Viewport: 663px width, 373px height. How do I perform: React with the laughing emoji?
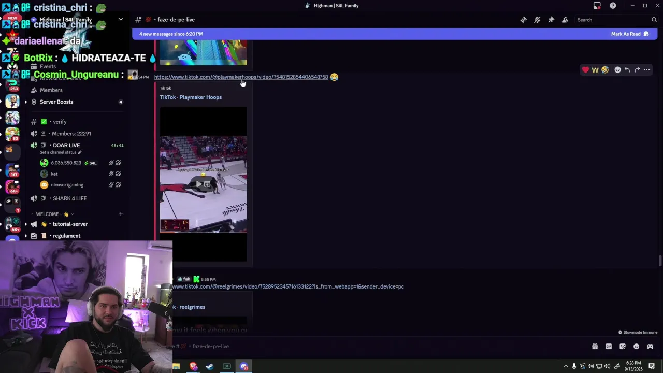coord(605,70)
